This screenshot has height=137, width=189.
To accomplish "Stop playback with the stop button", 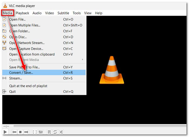I will (x=20, y=132).
